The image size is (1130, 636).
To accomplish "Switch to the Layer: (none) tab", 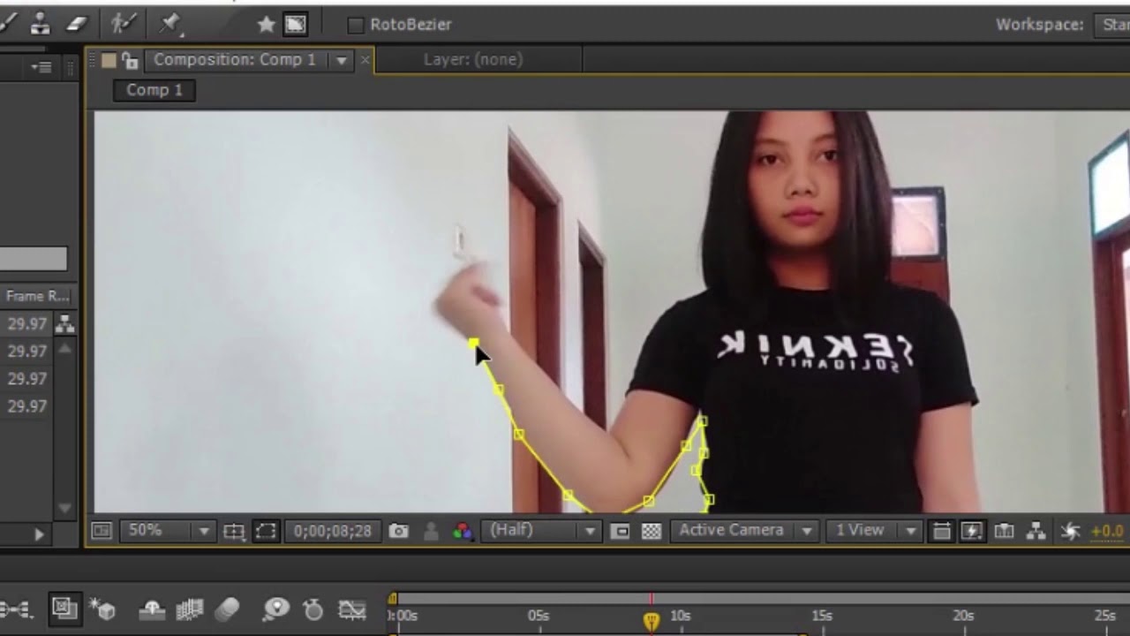I will pos(473,60).
